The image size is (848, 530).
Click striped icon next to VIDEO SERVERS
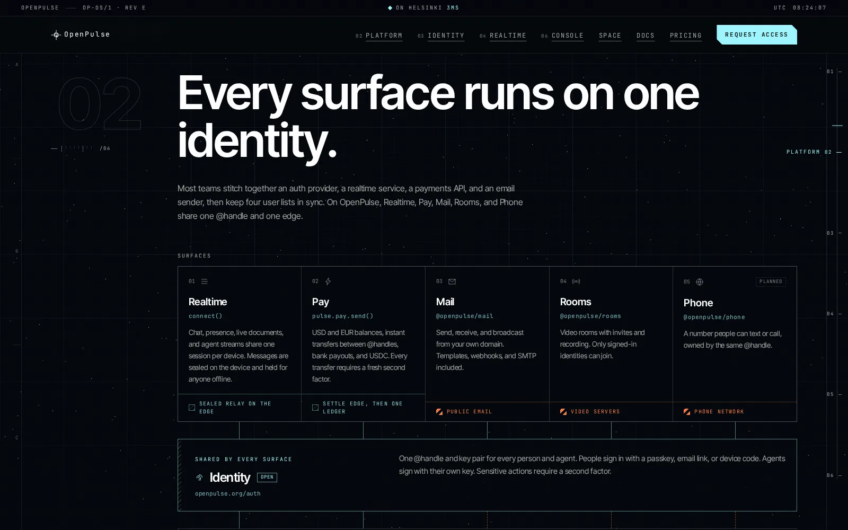coord(563,412)
